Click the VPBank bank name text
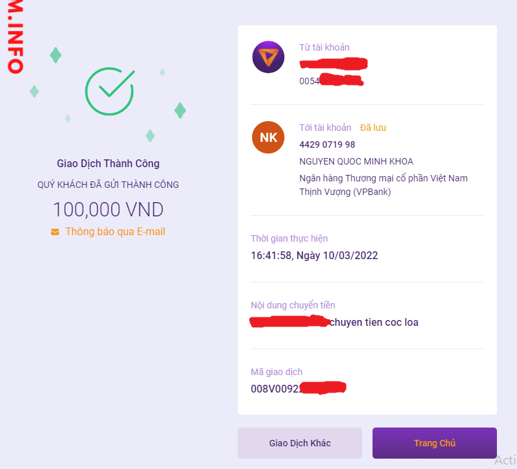The image size is (517, 469). pos(383,185)
